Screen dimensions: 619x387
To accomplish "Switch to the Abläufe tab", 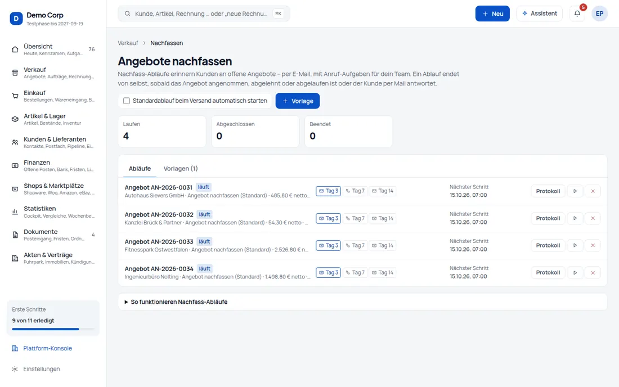I will (140, 168).
